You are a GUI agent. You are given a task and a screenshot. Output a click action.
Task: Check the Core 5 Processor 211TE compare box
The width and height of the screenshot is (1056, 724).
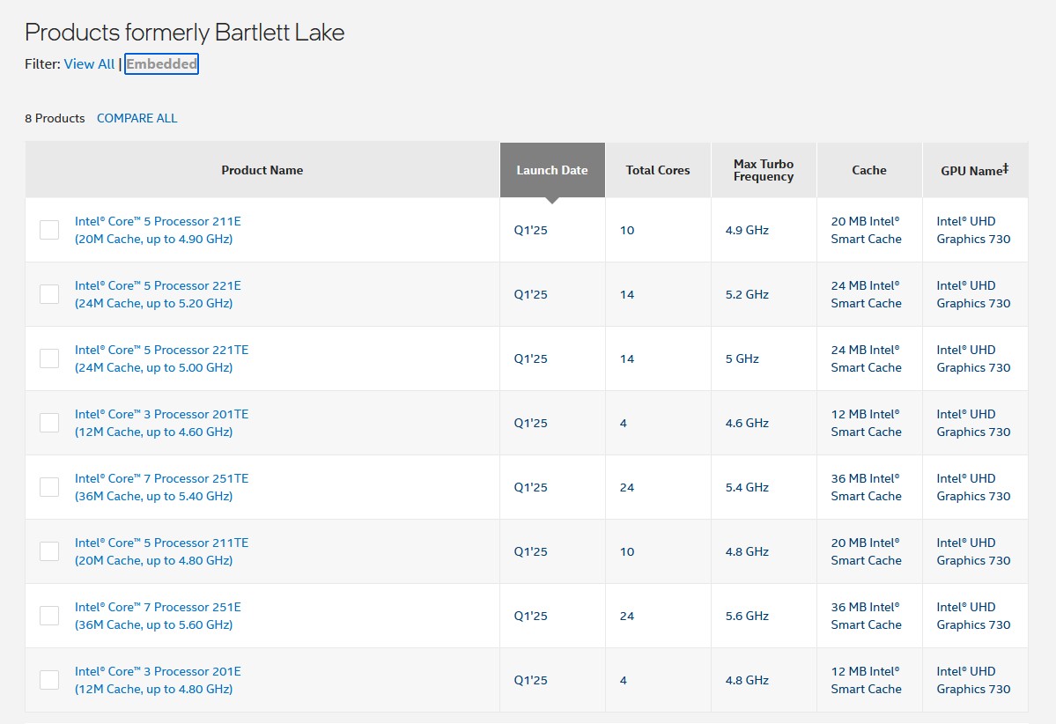(x=48, y=551)
